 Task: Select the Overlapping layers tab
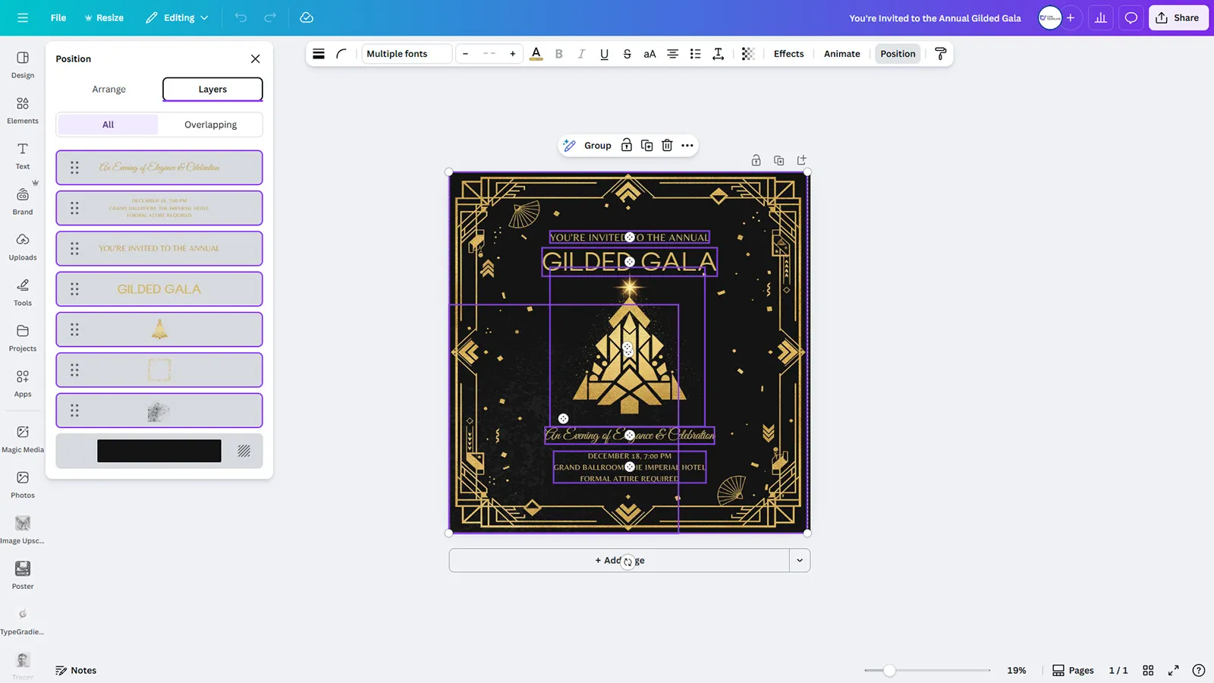click(210, 124)
